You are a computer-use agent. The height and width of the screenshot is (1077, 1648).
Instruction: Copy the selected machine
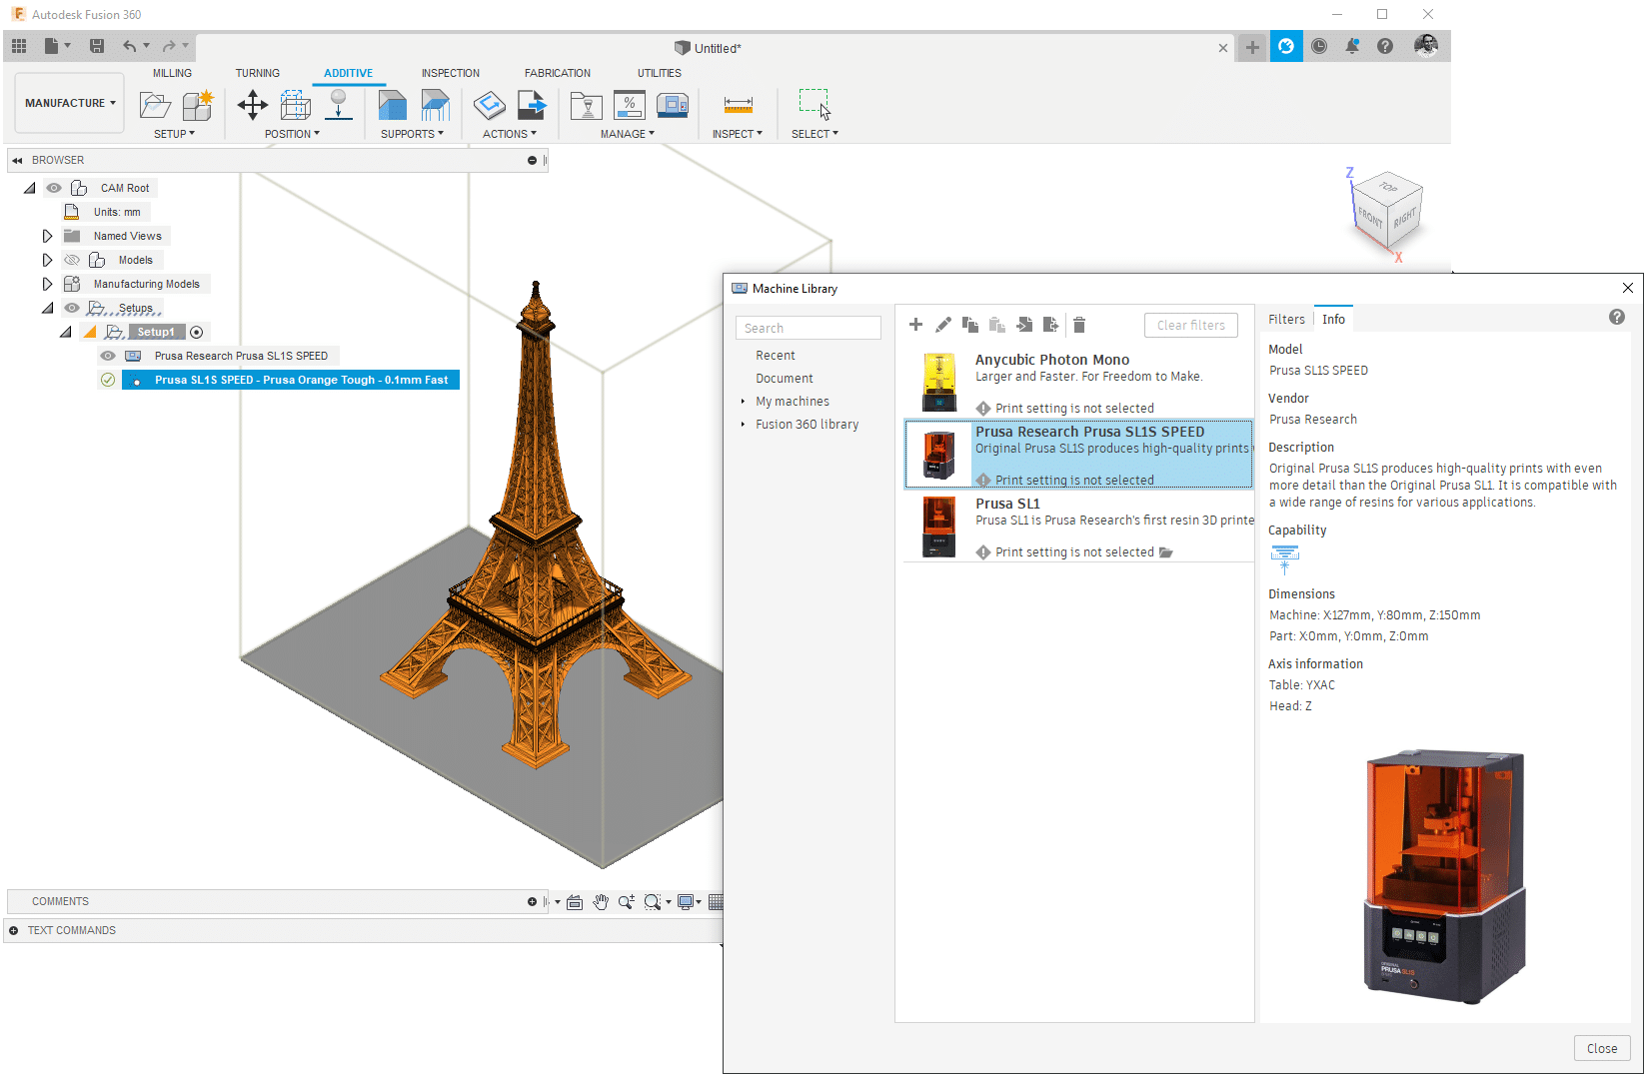click(970, 325)
